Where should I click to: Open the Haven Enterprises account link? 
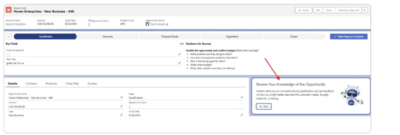(x=16, y=24)
